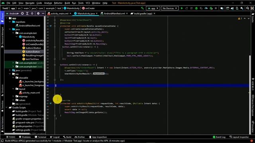Viewport: 255px width, 143px height.
Task: Click the Expand All icon in project panel
Action: (x=27, y=14)
